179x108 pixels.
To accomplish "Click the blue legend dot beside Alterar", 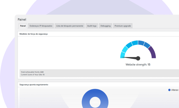I will point(169,90).
